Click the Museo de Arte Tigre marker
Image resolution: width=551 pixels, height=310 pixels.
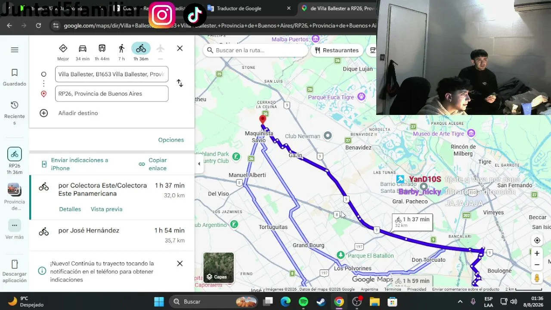coord(471,133)
